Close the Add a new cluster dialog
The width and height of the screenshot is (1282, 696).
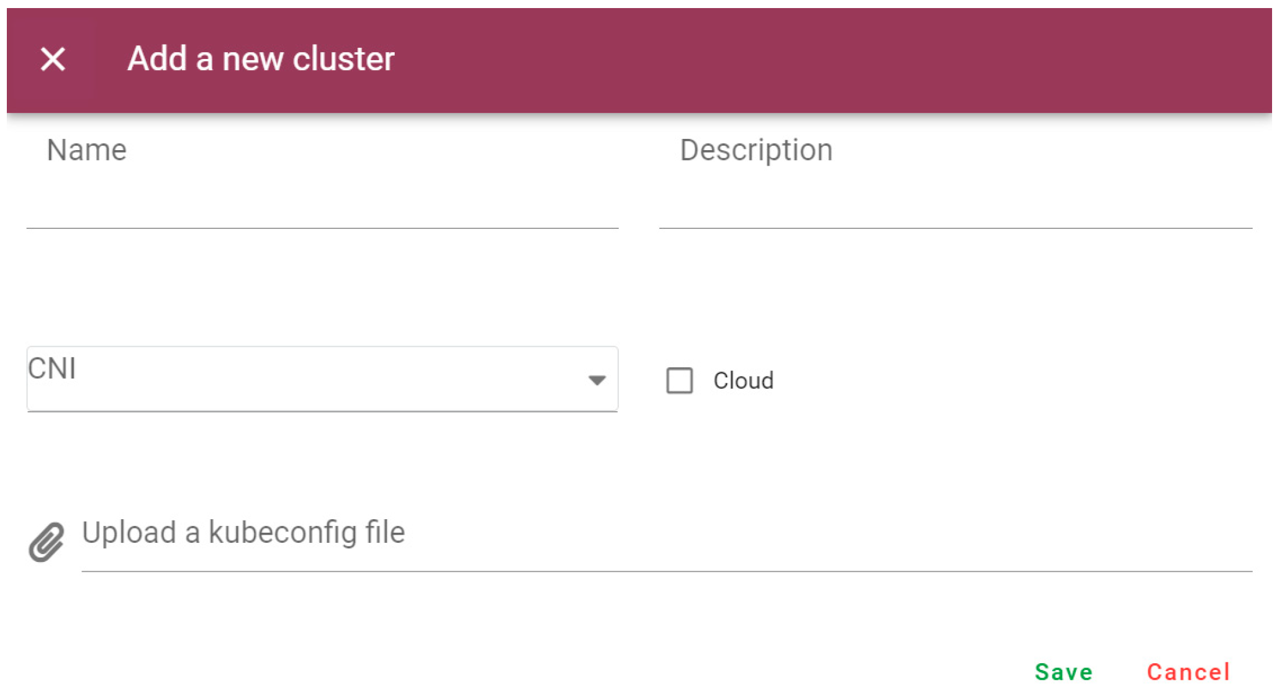click(53, 60)
